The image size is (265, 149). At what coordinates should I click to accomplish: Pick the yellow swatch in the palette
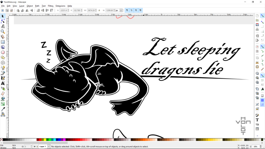tap(45, 140)
